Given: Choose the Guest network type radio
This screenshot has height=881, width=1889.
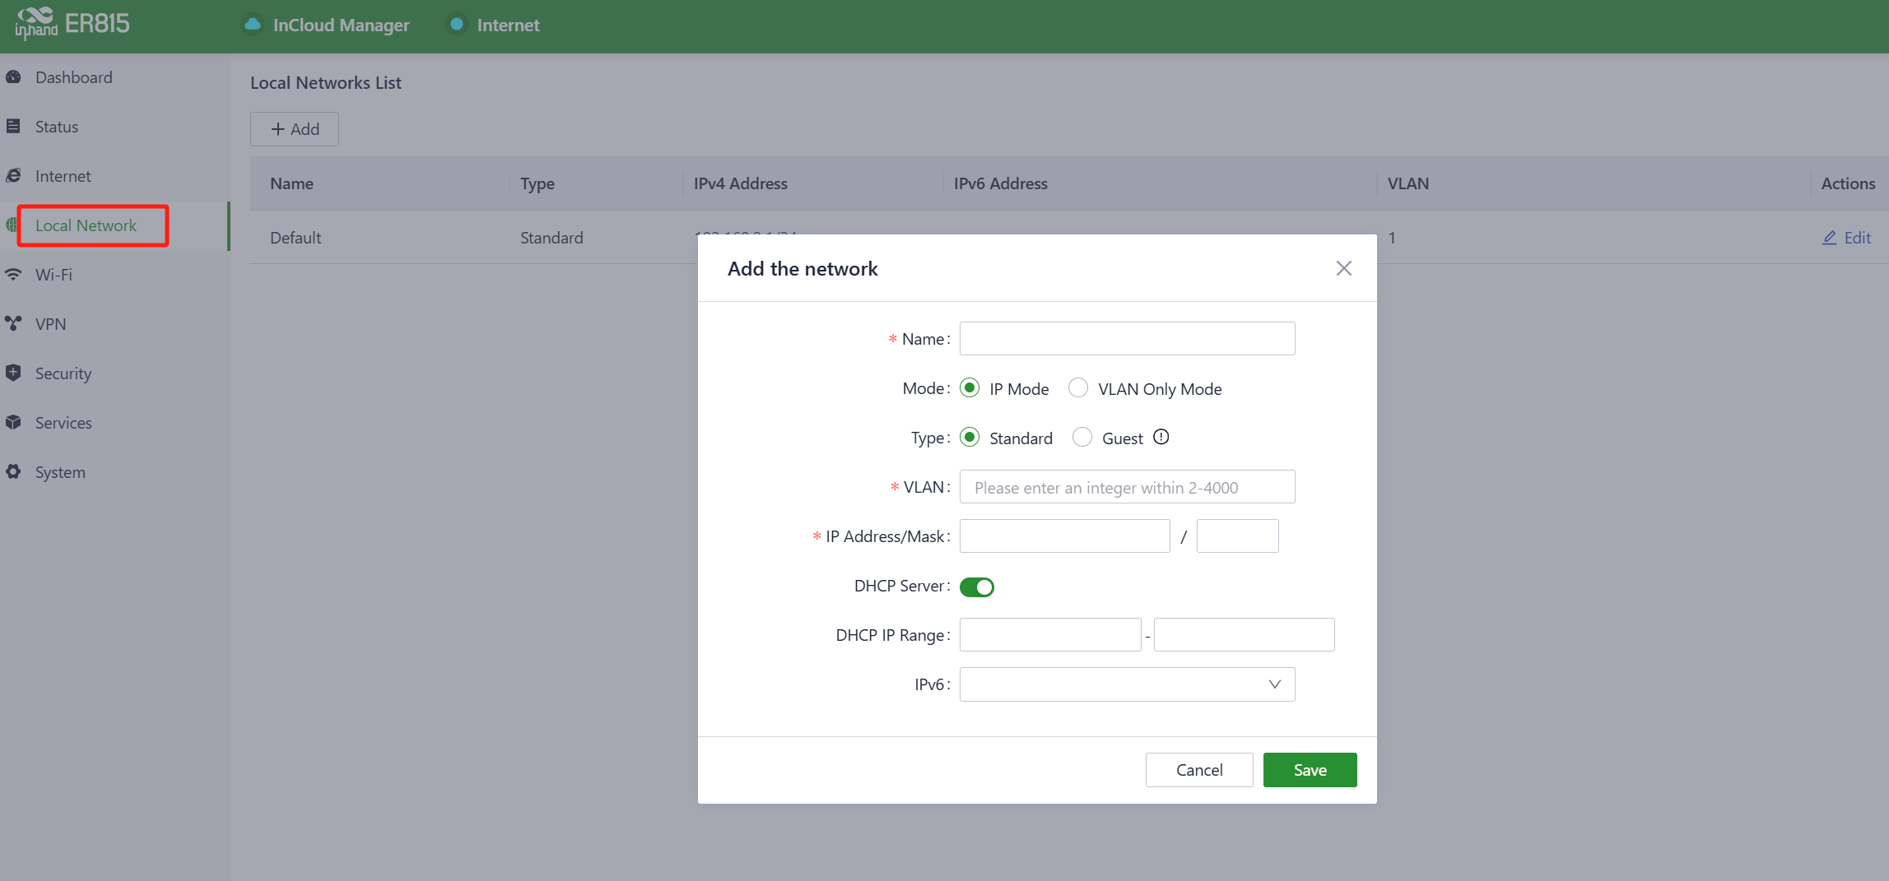Looking at the screenshot, I should click(1082, 438).
